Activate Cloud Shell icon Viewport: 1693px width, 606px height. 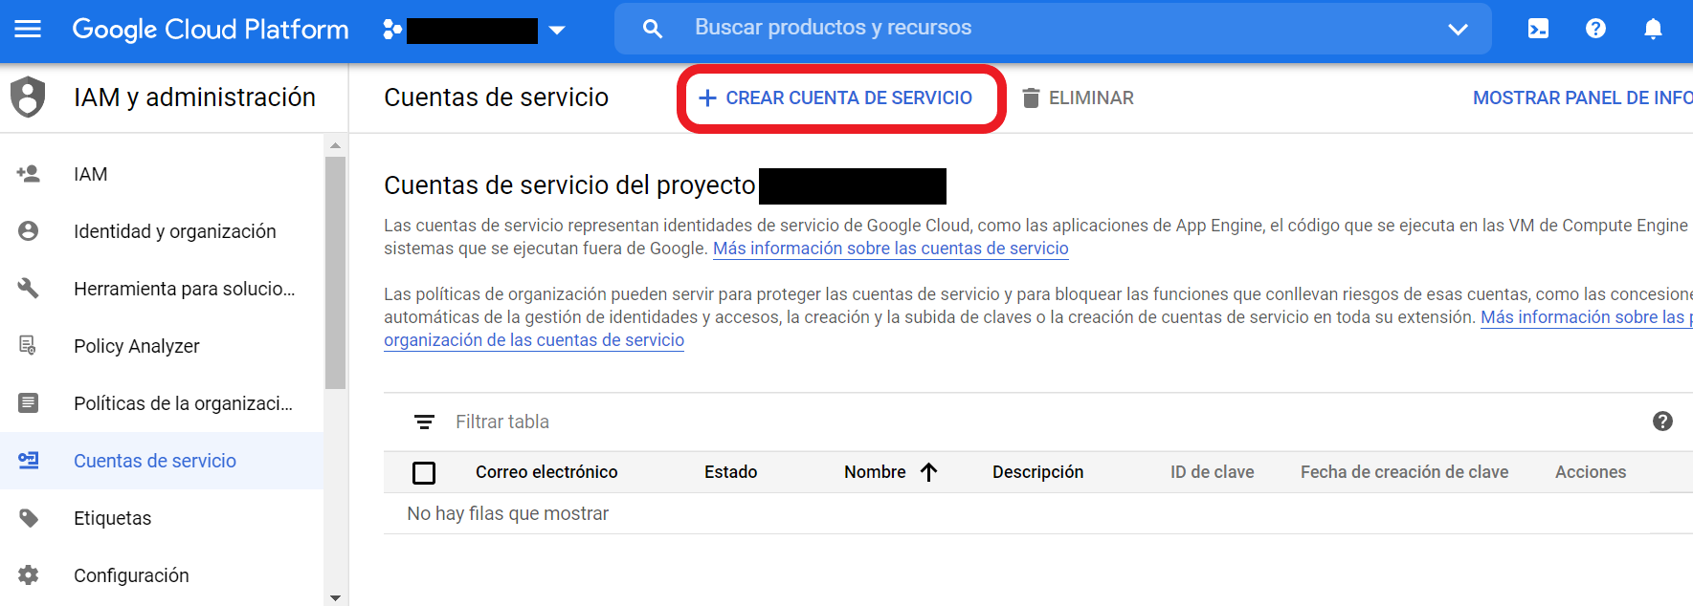pos(1538,29)
